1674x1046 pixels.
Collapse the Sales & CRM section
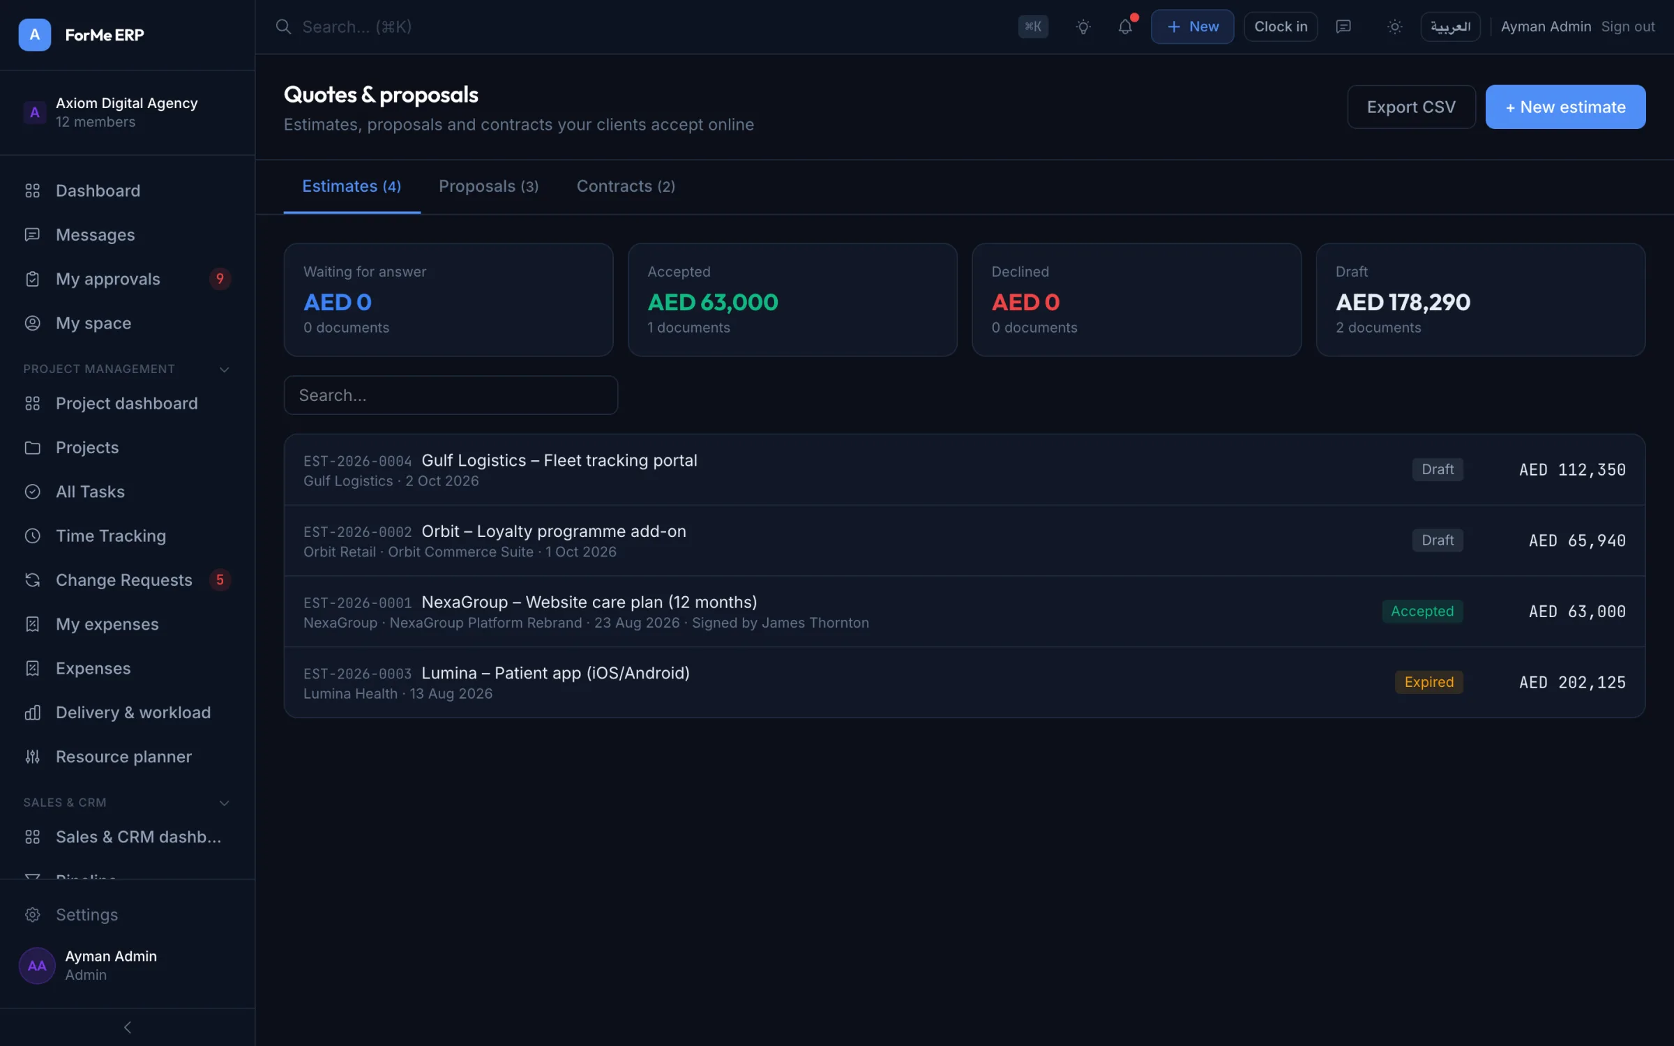pos(224,803)
